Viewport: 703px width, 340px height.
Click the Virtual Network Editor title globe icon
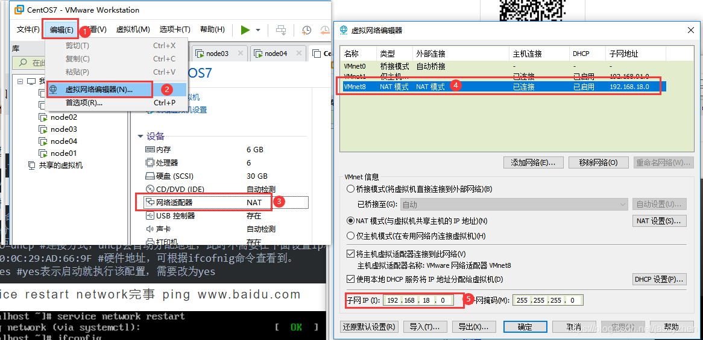344,30
